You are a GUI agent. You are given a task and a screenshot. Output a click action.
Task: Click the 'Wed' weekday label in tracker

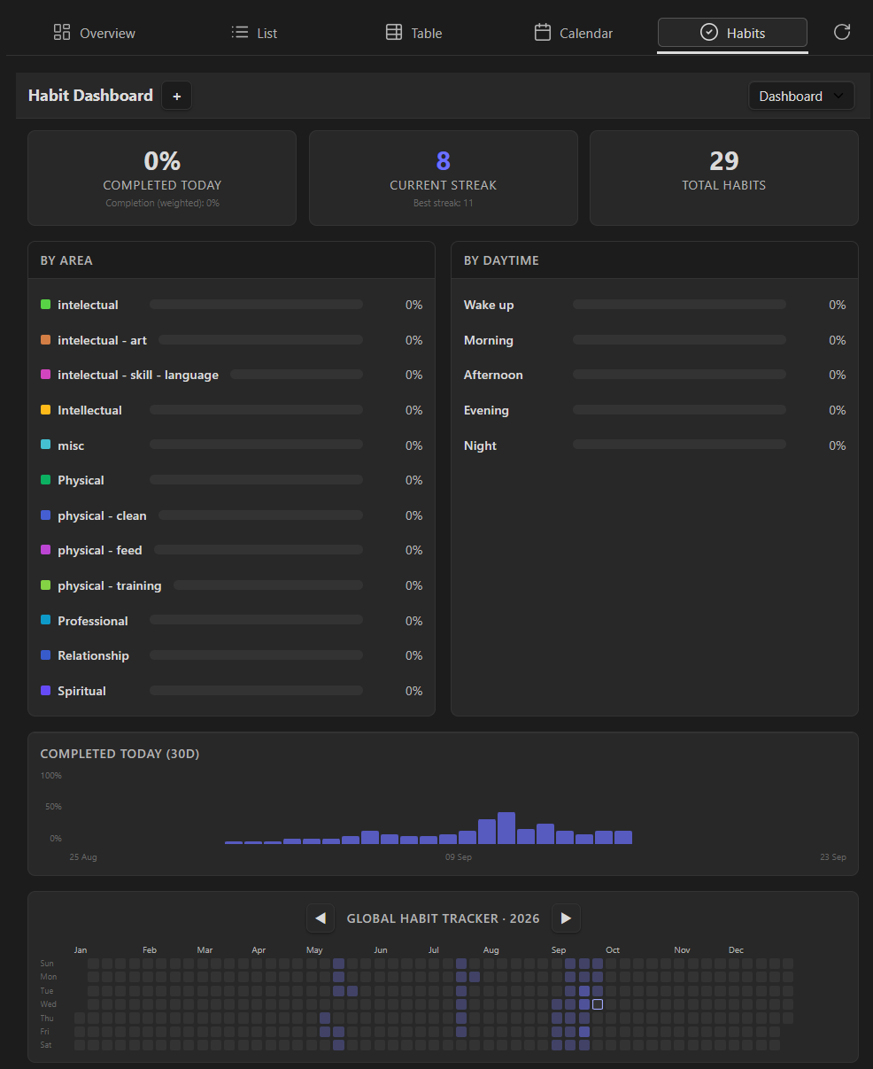click(x=49, y=1004)
